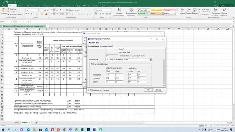
Task: Apply the Плохой (Bad) cell style
Action: (169, 10)
